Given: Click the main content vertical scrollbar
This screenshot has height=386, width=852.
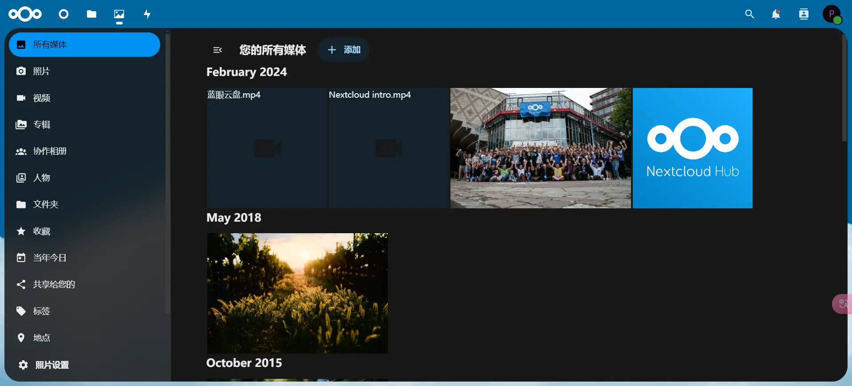Looking at the screenshot, I should (x=844, y=88).
